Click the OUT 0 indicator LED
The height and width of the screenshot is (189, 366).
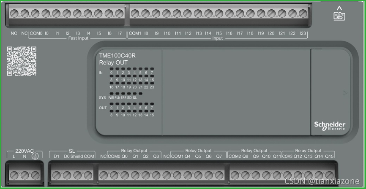click(112, 104)
